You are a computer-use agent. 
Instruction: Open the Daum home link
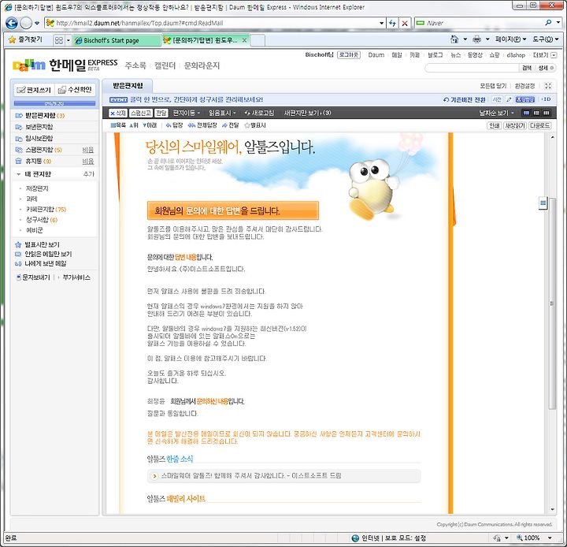point(376,54)
